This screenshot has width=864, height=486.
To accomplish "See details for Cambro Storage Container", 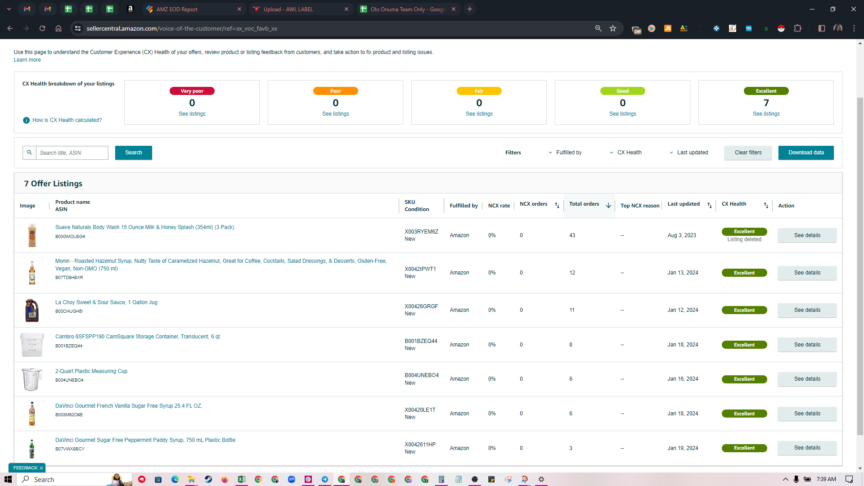I will 807,345.
